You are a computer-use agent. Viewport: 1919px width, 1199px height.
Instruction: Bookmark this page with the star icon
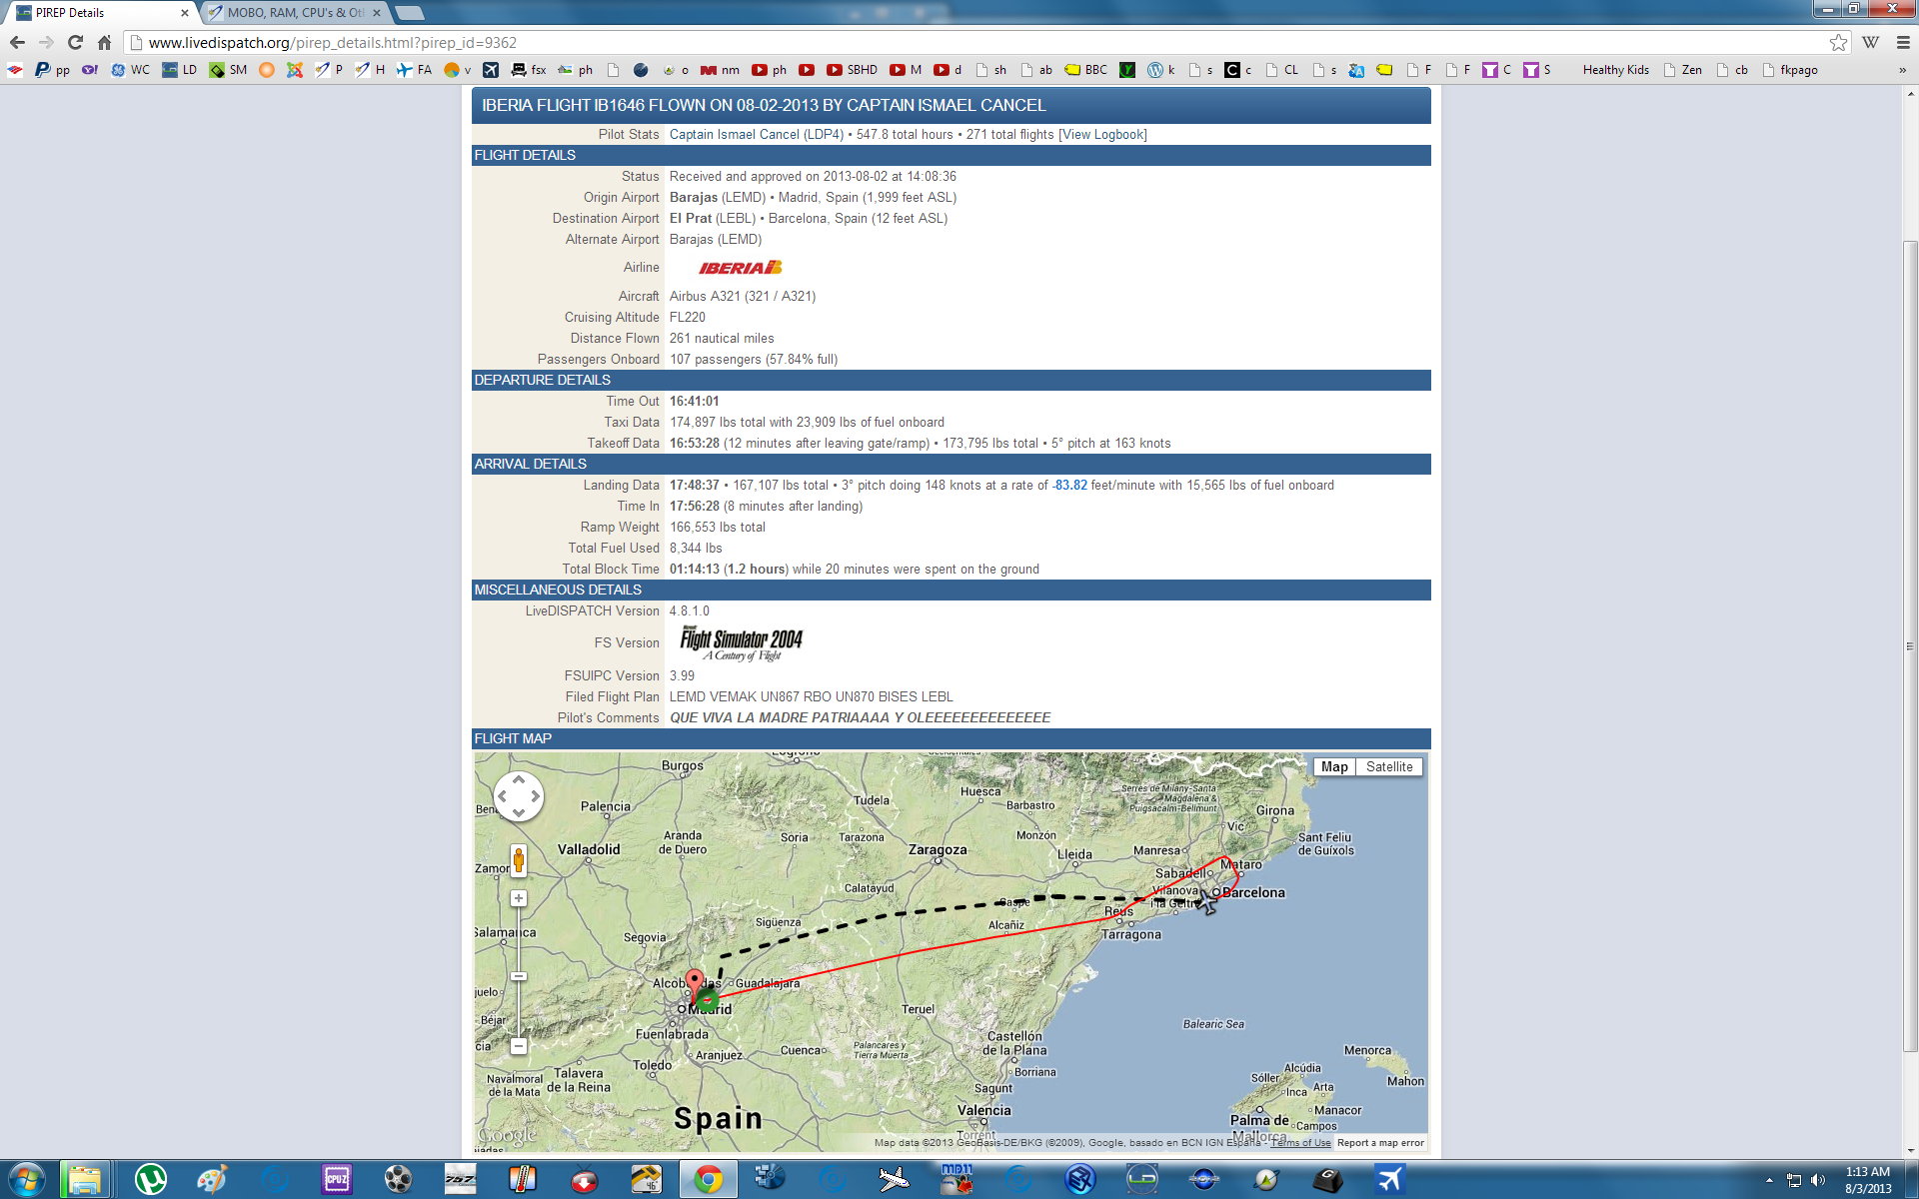(1838, 42)
